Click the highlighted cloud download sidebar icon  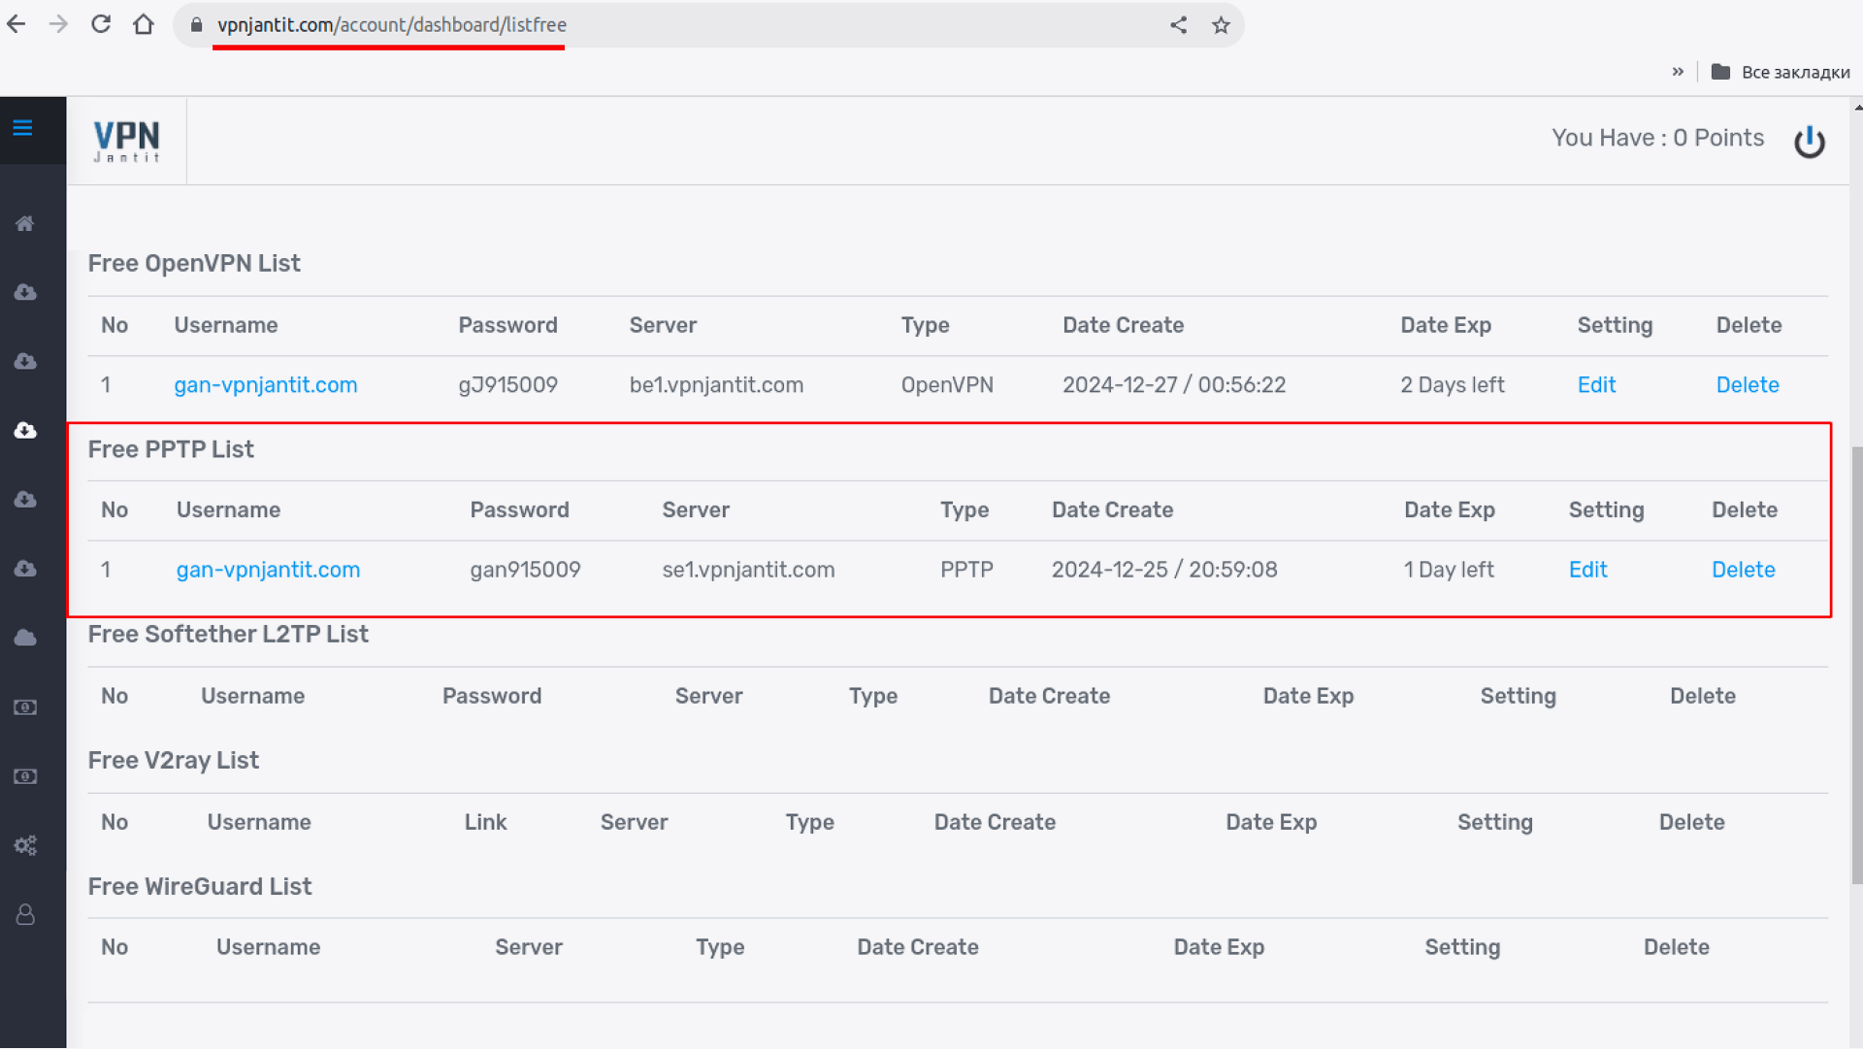click(x=25, y=430)
